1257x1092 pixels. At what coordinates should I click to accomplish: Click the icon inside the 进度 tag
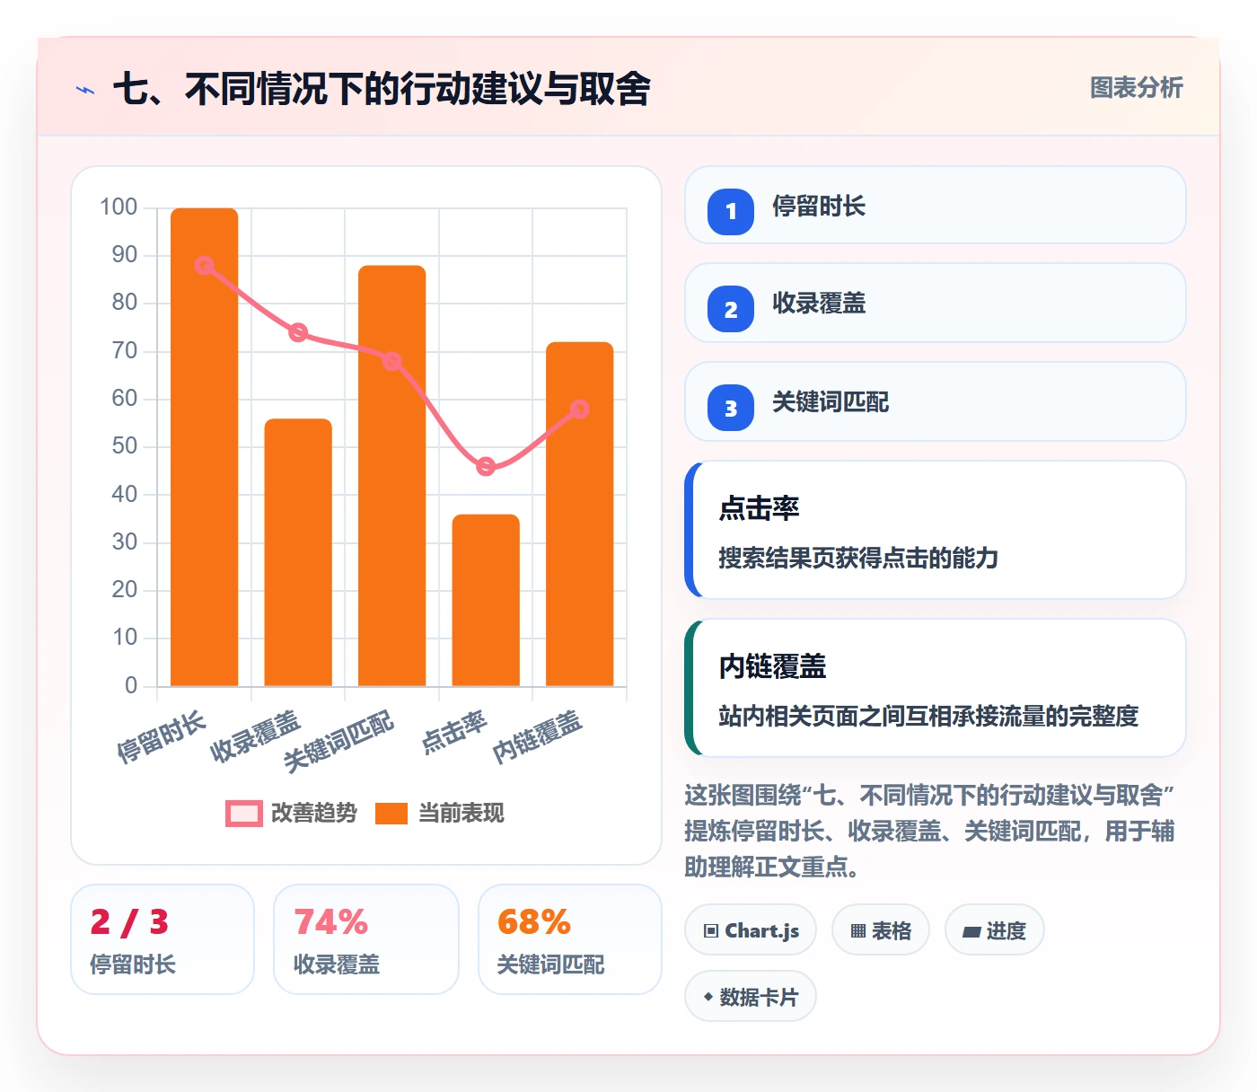[x=971, y=932]
